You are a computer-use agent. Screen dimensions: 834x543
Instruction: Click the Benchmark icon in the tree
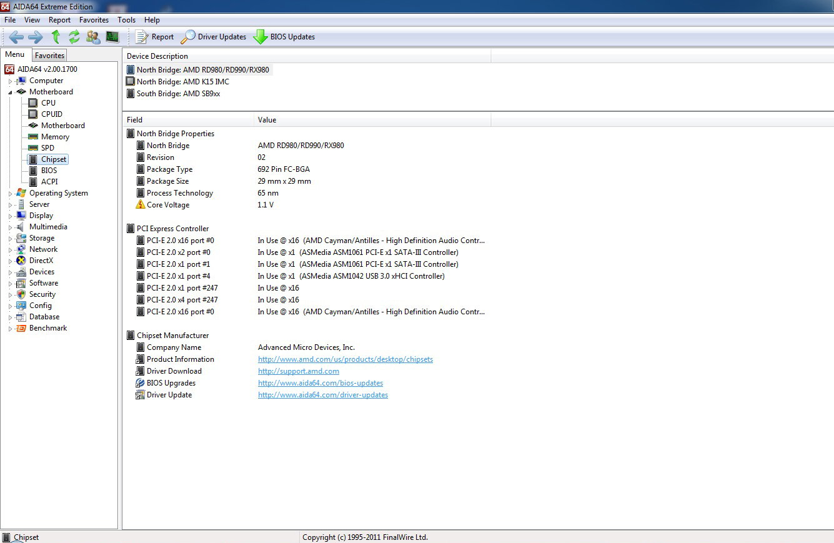click(x=21, y=328)
